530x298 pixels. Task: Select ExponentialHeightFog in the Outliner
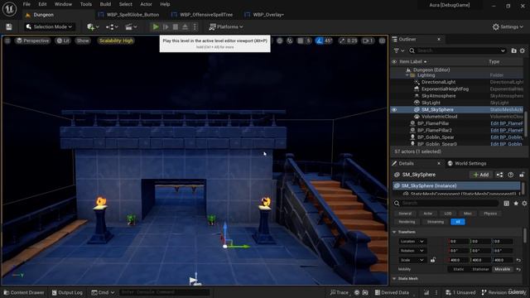[445, 89]
